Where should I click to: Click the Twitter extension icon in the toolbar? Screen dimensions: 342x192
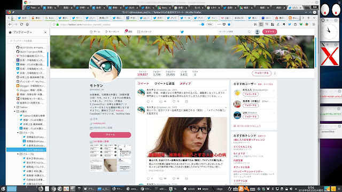[290, 25]
